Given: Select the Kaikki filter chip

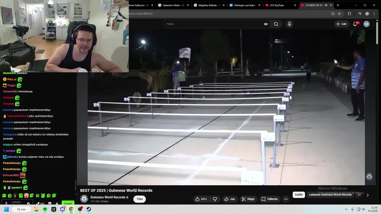Looking at the screenshot, I should point(299,195).
